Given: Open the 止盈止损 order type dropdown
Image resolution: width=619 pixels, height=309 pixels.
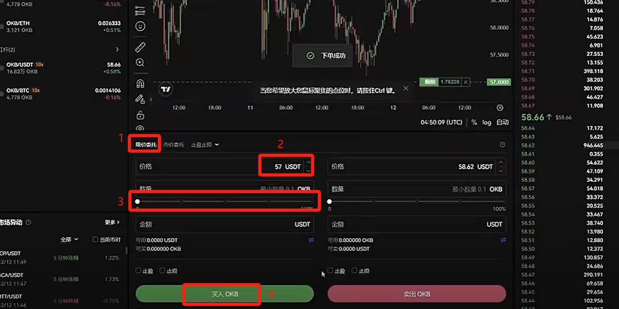Looking at the screenshot, I should [205, 145].
